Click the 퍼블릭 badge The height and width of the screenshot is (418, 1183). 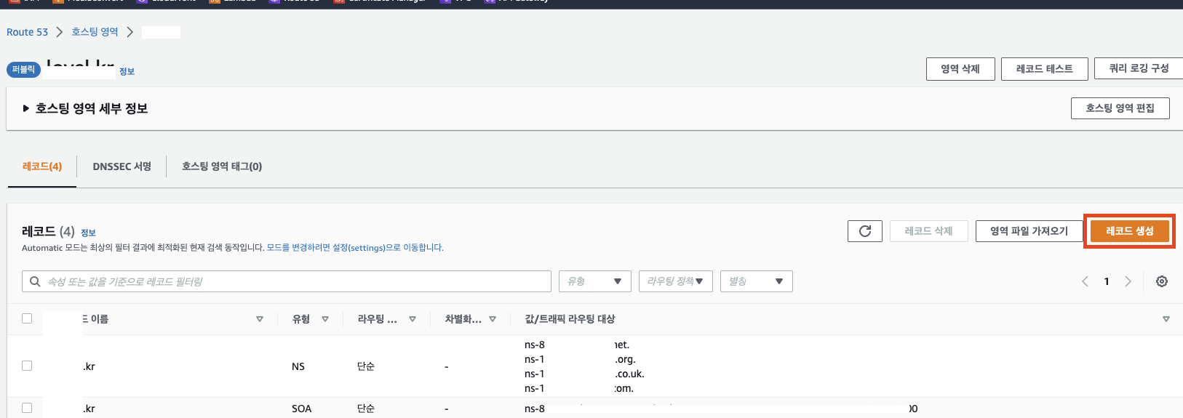click(x=23, y=70)
